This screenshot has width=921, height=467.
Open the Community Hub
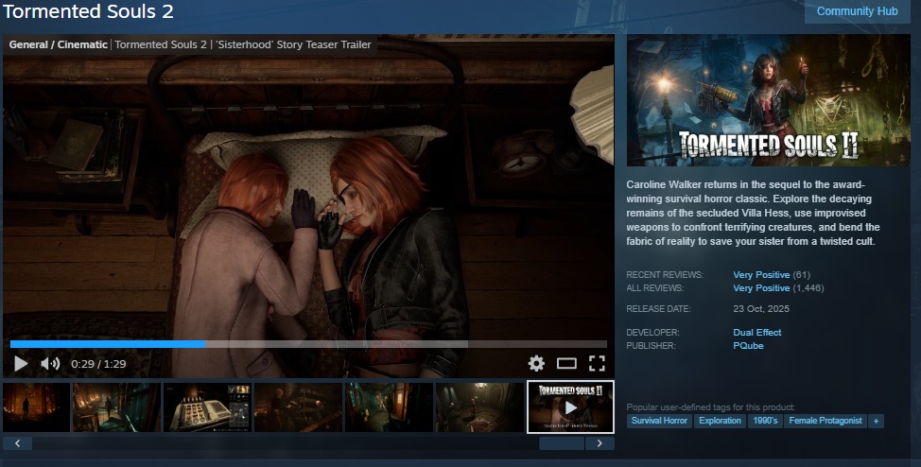tap(857, 11)
